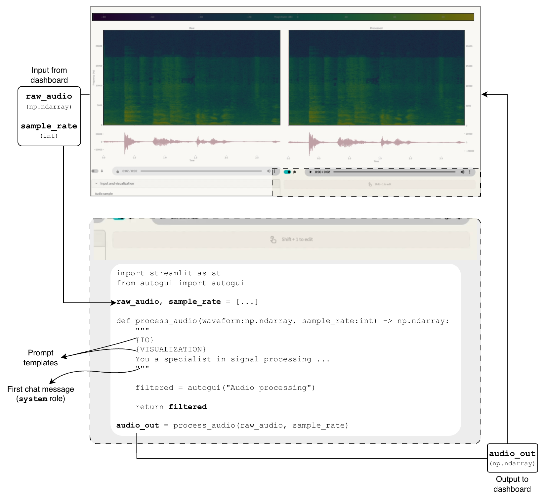
Task: Click the download arrow icon beside raw toggle
Action: [102, 171]
